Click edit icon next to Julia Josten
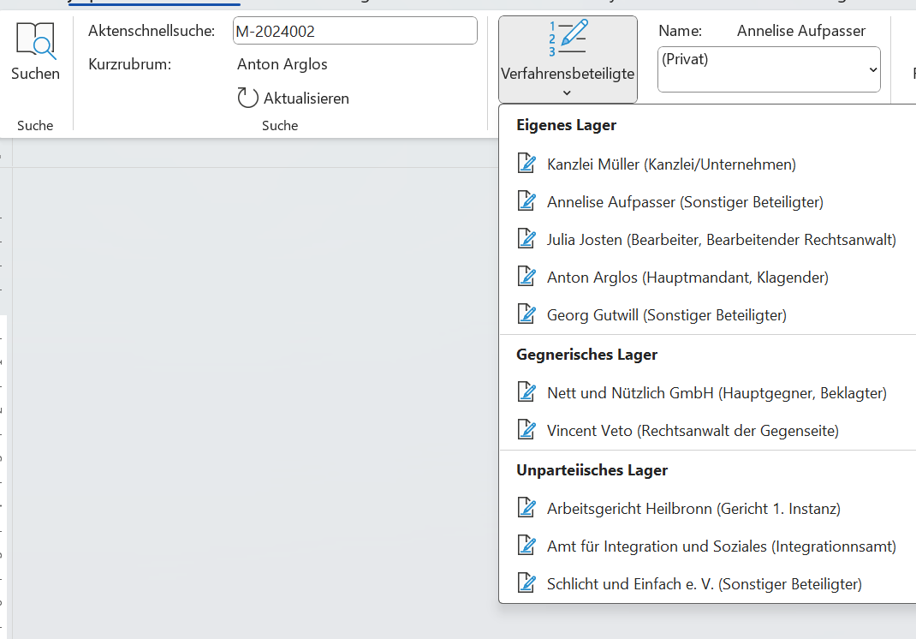Screen dimensions: 916x639 [526, 239]
